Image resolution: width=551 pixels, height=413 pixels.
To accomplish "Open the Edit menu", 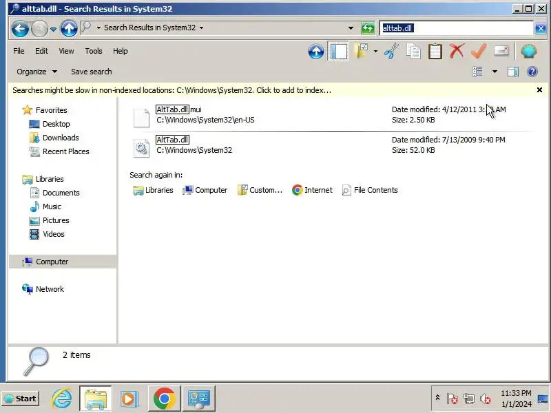I will coord(41,51).
